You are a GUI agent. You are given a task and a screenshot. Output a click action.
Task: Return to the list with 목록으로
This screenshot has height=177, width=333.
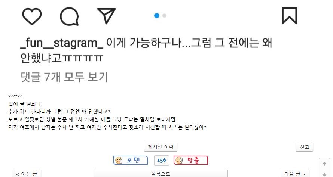161,174
